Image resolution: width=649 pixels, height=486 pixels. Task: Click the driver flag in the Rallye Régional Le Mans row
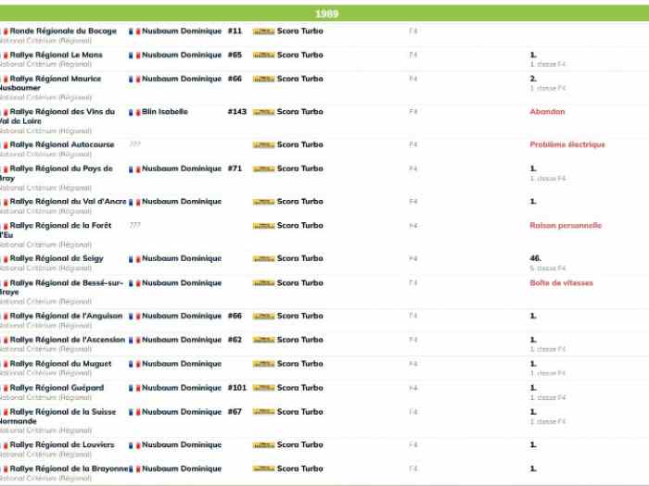[134, 56]
